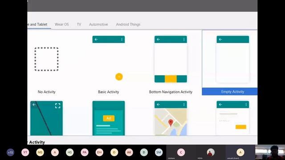Open the +72 more participants avatar
This screenshot has height=160, width=285.
coord(10,152)
